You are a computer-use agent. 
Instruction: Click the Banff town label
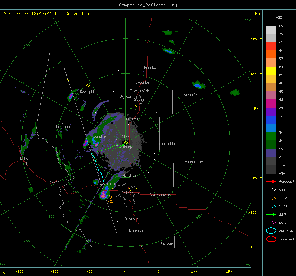click(54, 183)
